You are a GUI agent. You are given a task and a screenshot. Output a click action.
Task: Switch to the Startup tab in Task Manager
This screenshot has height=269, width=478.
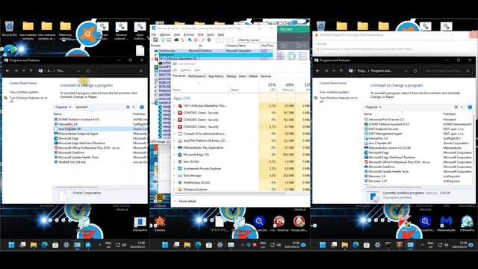231,76
